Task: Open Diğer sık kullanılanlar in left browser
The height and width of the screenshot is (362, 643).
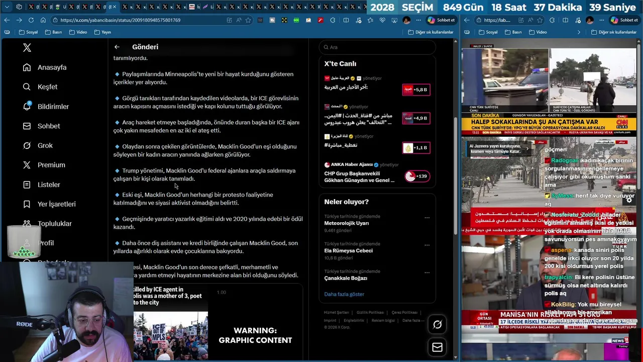Action: (431, 32)
